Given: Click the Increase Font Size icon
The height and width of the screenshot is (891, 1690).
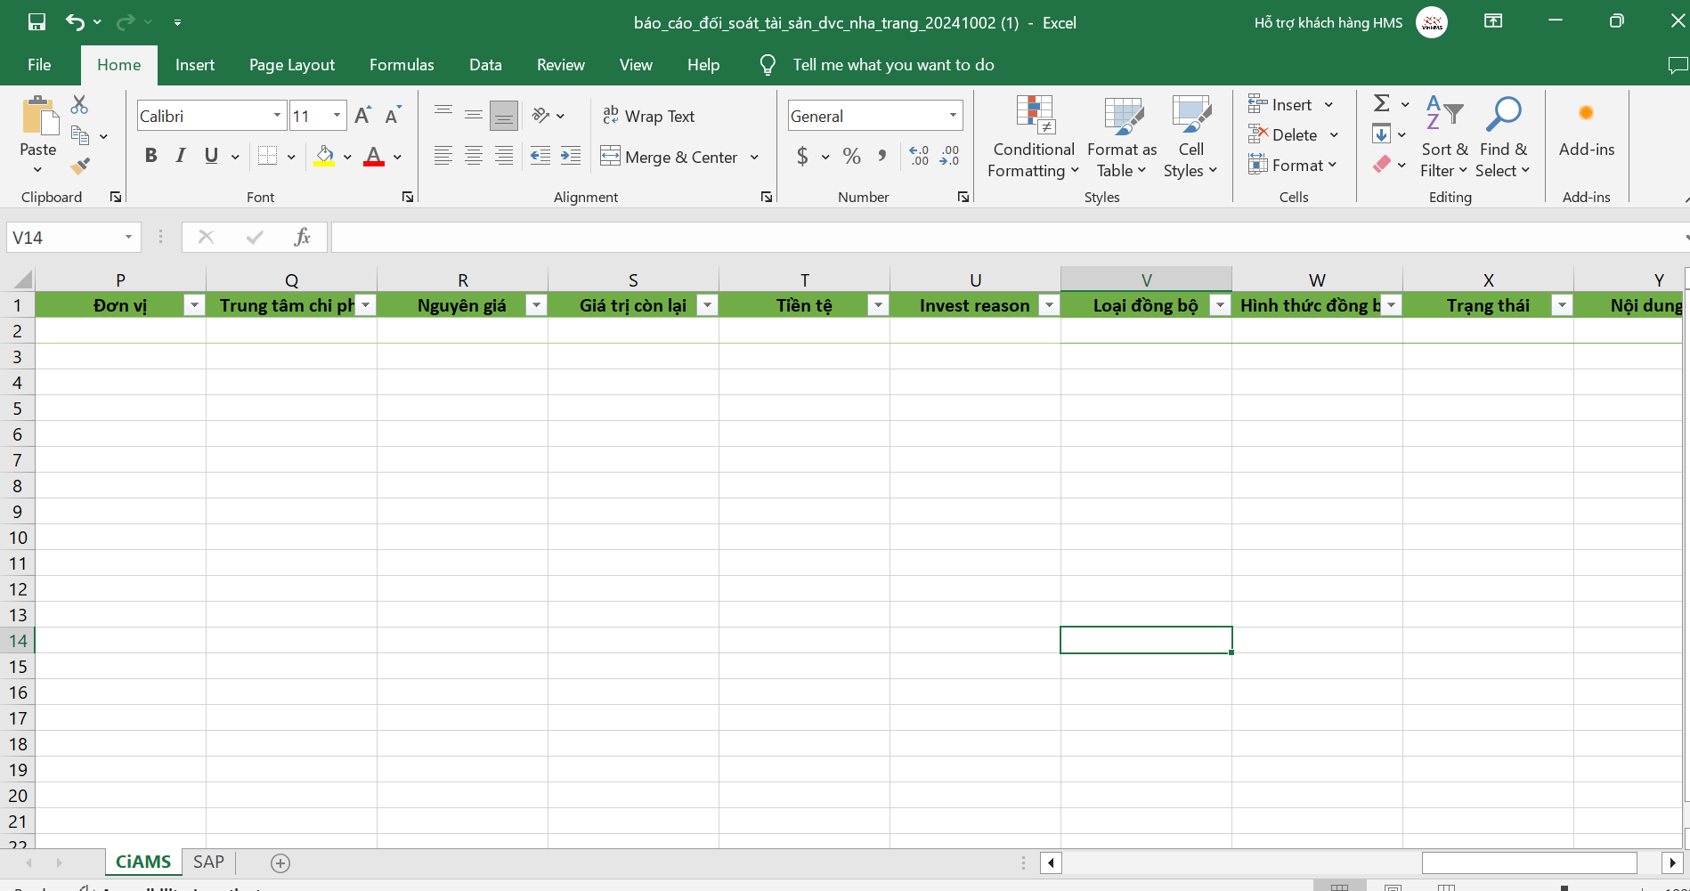Looking at the screenshot, I should coord(362,116).
